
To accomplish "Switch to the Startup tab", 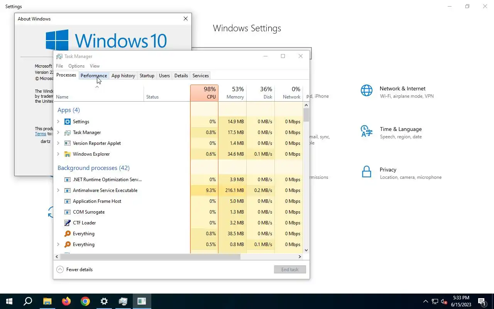I will [x=147, y=76].
